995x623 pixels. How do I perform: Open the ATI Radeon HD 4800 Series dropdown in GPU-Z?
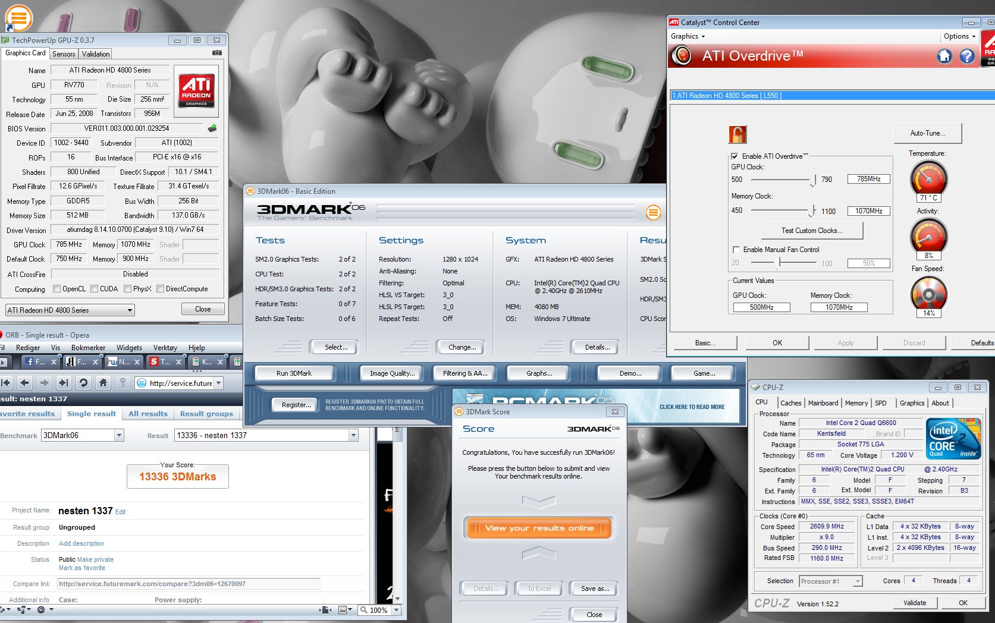pyautogui.click(x=70, y=310)
